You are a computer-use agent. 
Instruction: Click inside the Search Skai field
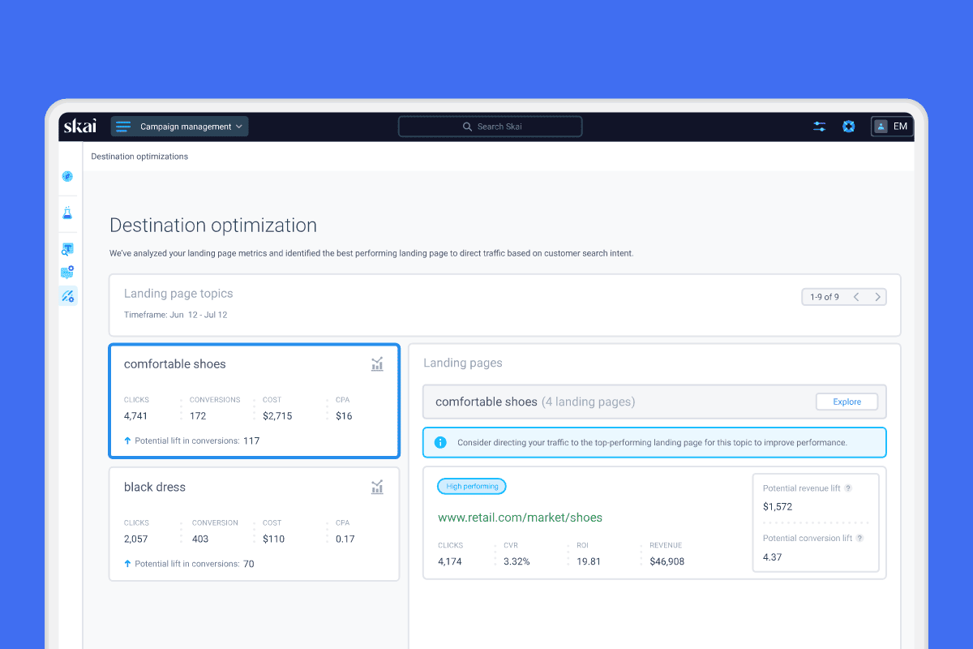click(490, 127)
